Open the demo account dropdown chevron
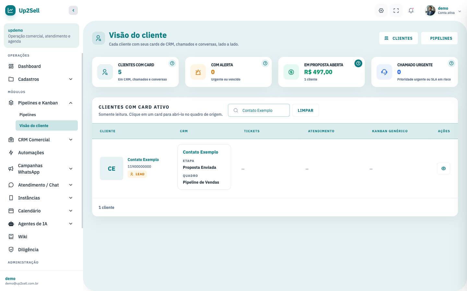The width and height of the screenshot is (467, 291). click(460, 11)
